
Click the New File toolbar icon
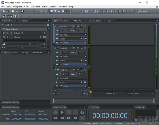3,11
